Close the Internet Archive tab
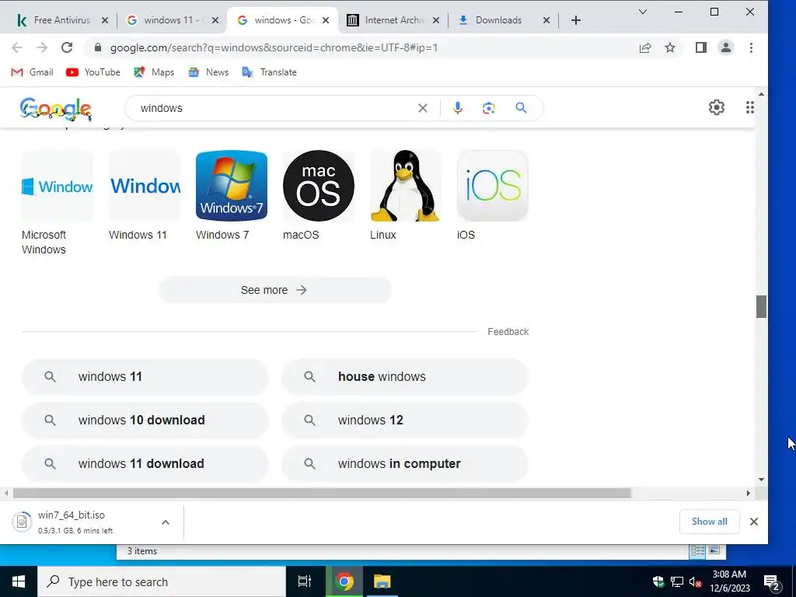Viewport: 796px width, 597px height. [435, 20]
